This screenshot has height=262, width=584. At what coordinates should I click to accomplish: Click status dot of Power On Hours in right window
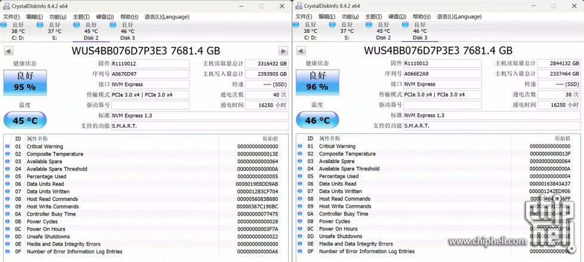click(300, 229)
